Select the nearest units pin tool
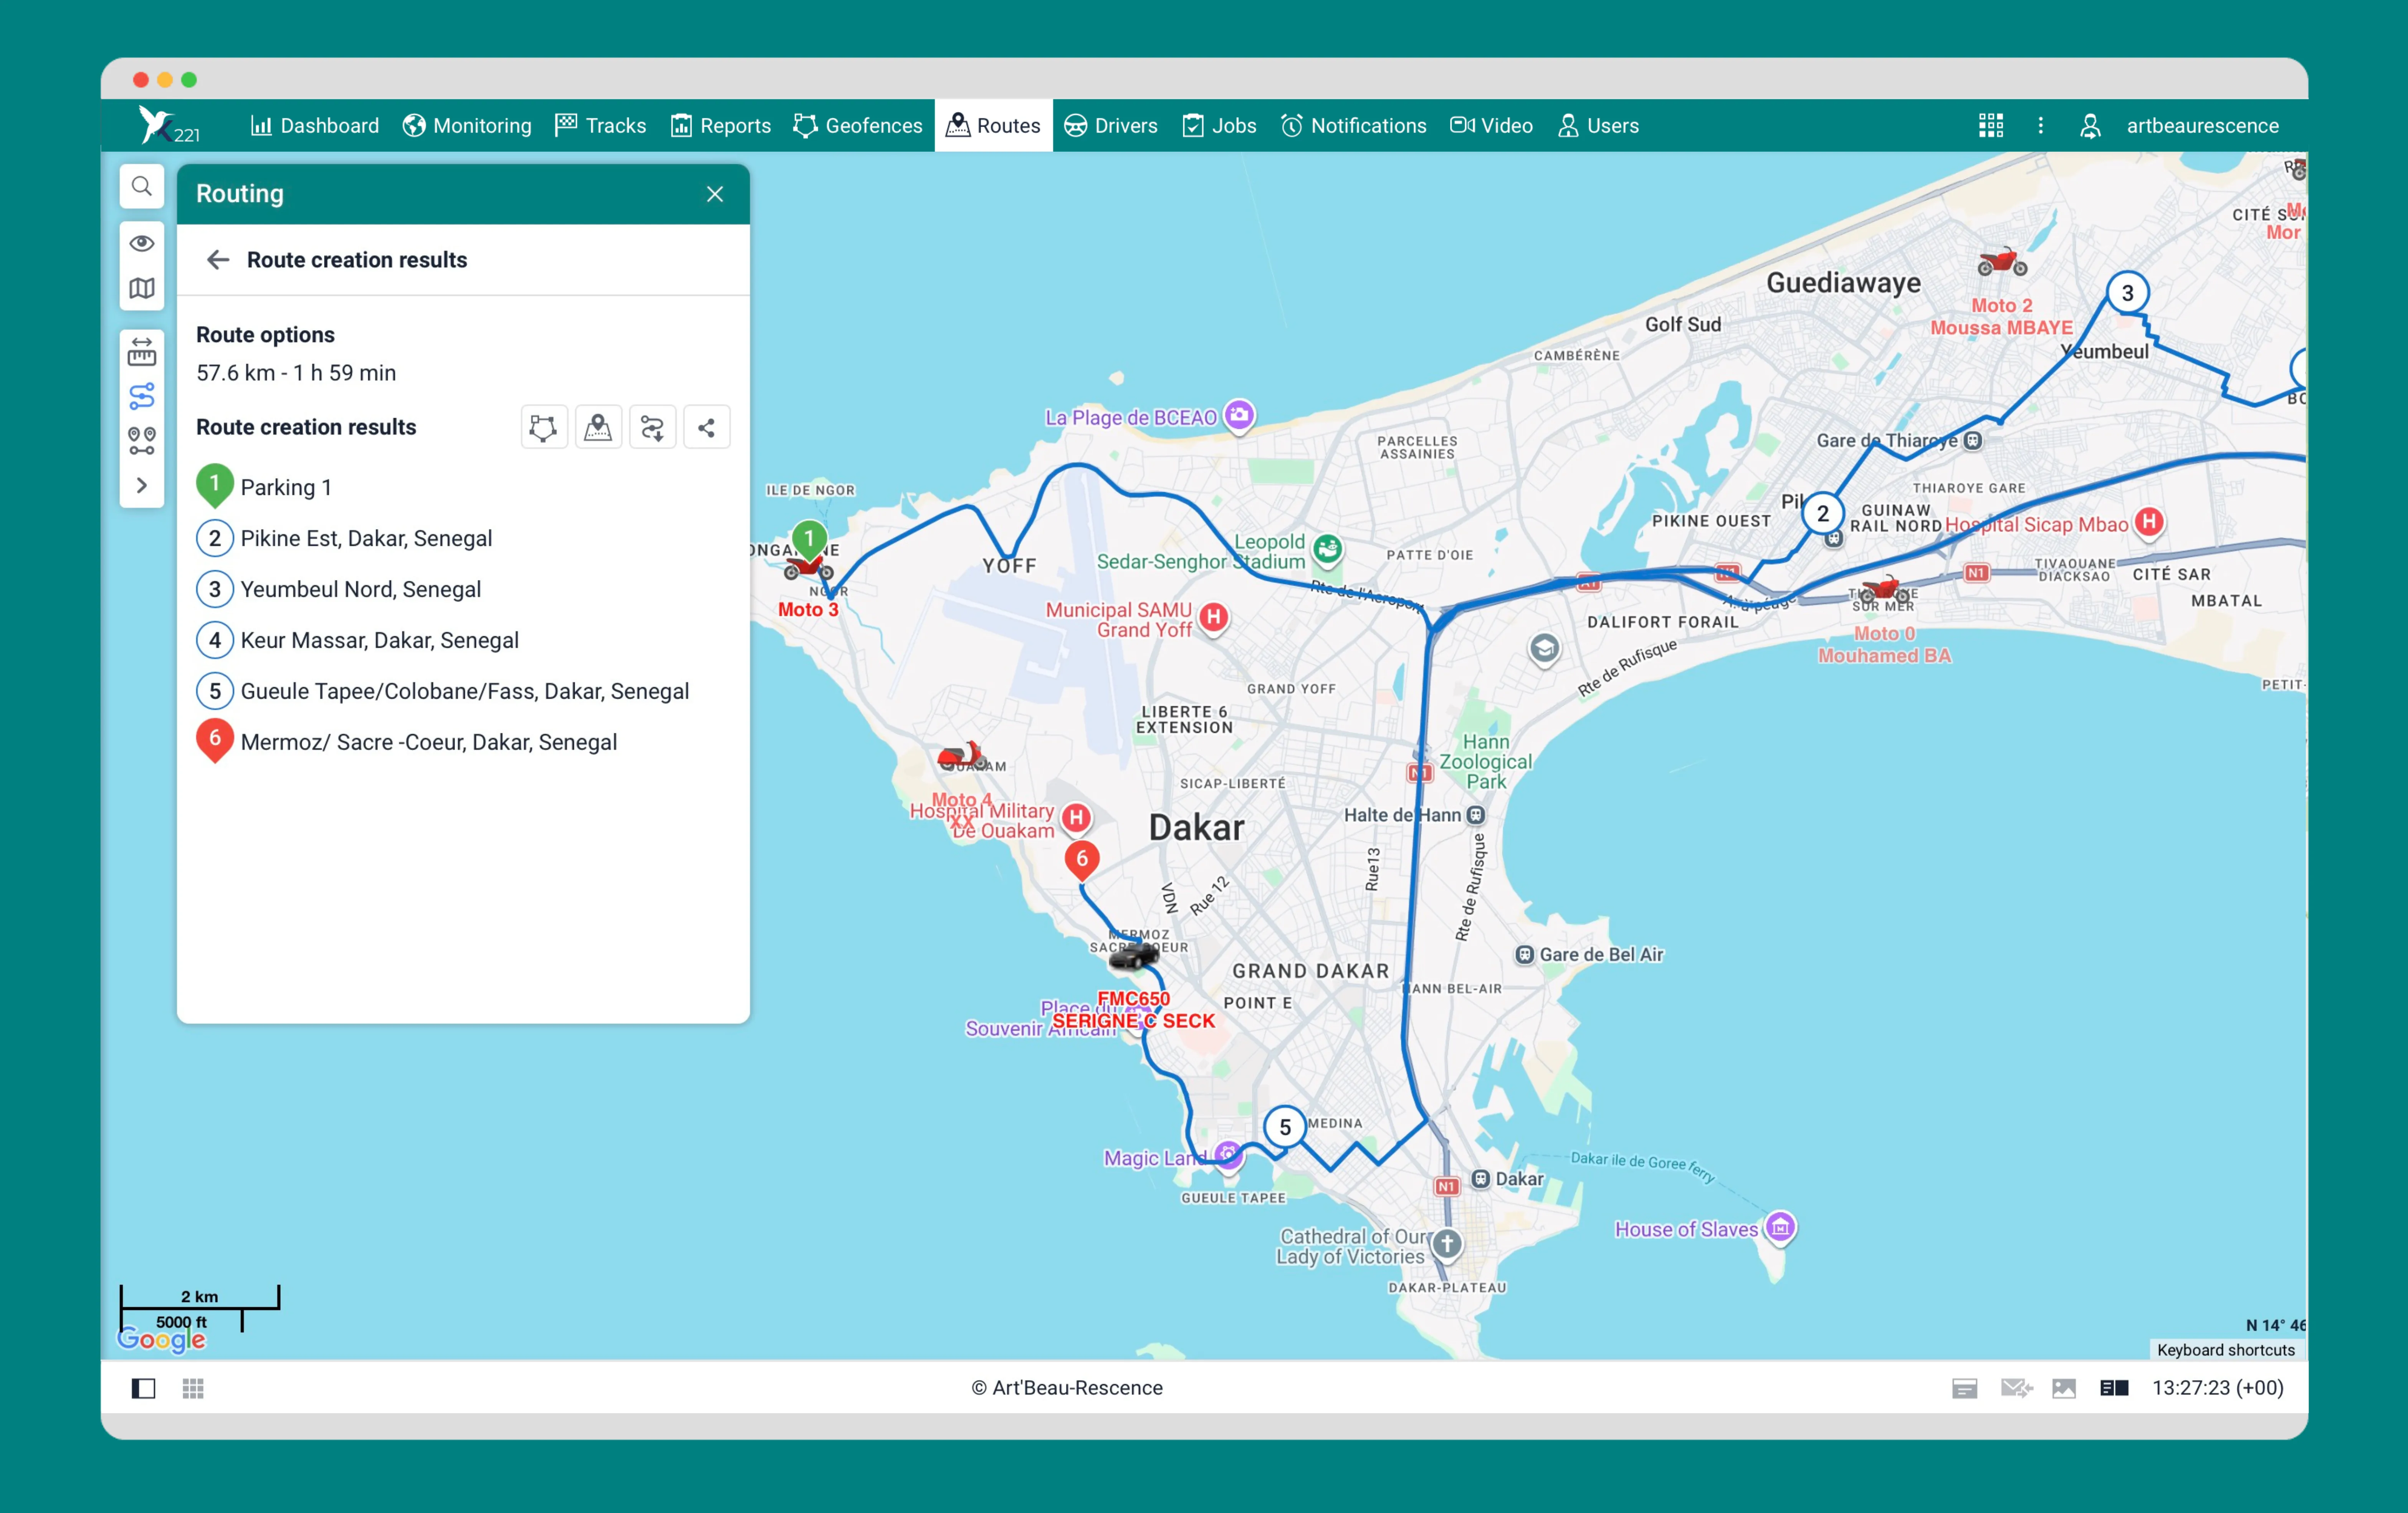2408x1513 pixels. [x=142, y=441]
